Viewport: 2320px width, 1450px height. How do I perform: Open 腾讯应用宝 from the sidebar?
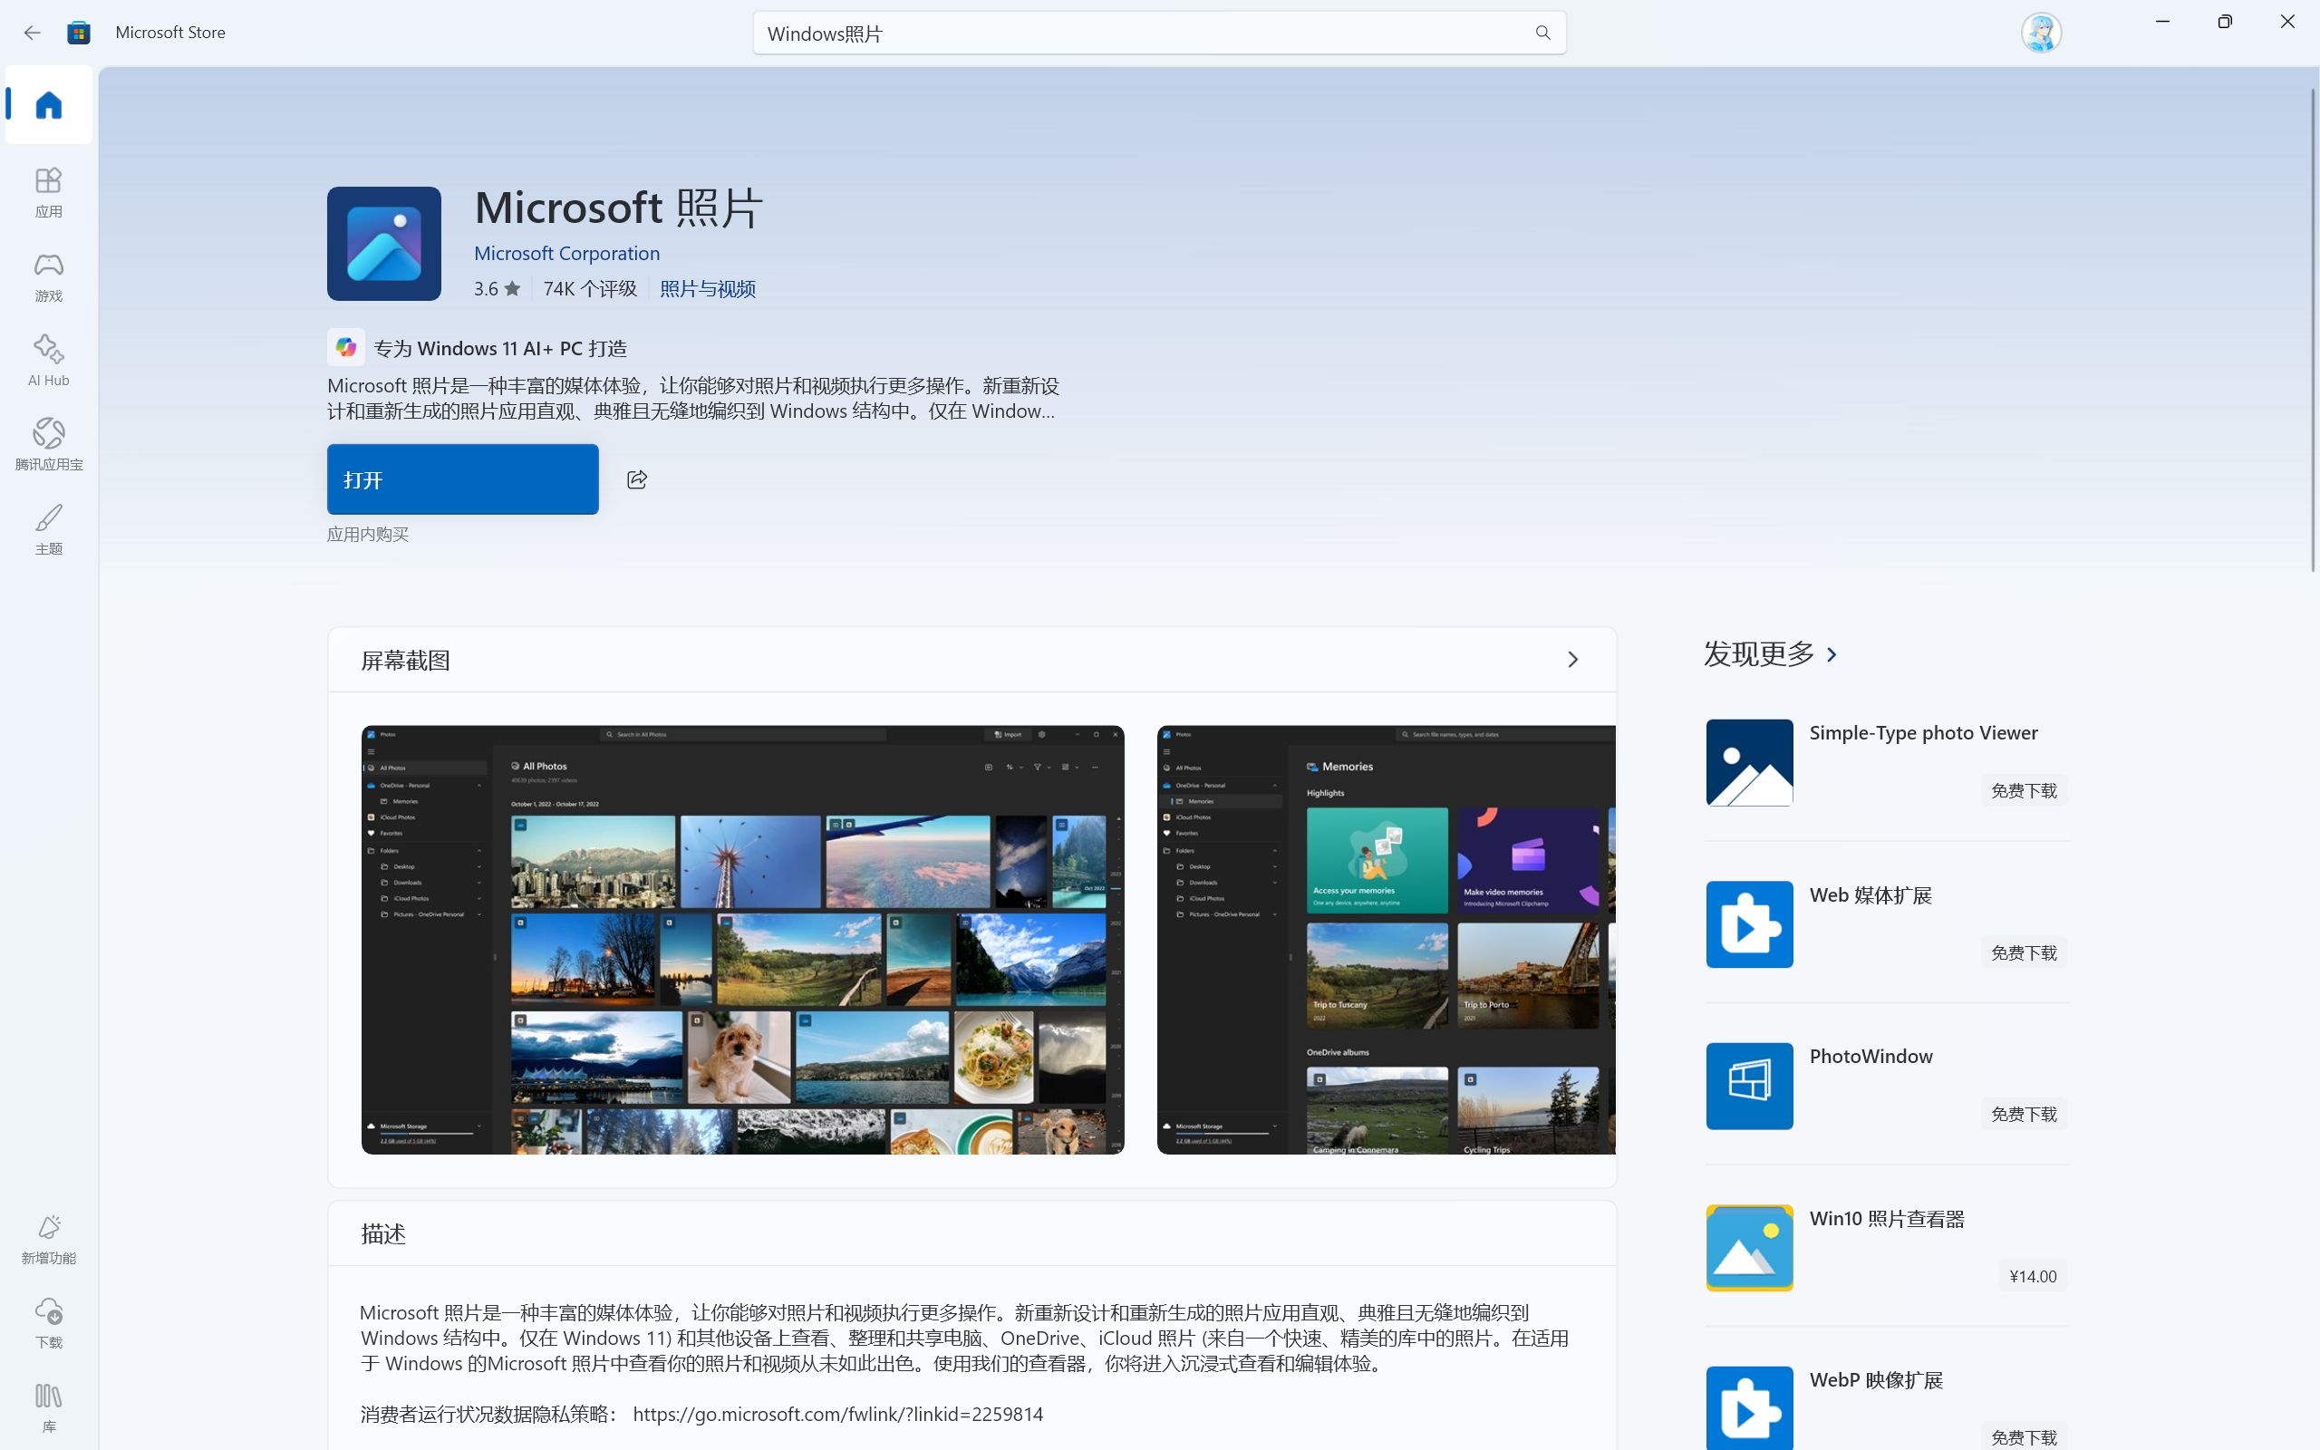click(49, 445)
